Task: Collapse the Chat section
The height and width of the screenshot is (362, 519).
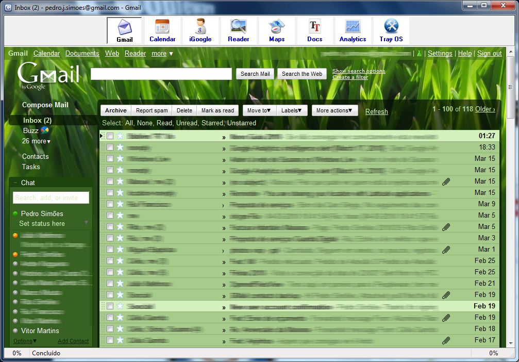Action: tap(15, 183)
